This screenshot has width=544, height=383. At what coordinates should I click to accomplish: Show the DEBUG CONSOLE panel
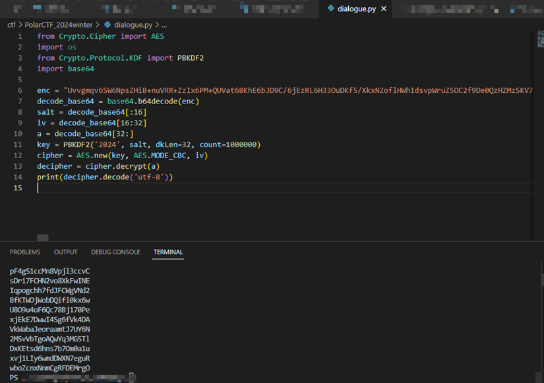(115, 252)
